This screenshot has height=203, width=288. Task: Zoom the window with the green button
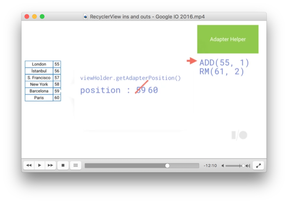point(42,16)
